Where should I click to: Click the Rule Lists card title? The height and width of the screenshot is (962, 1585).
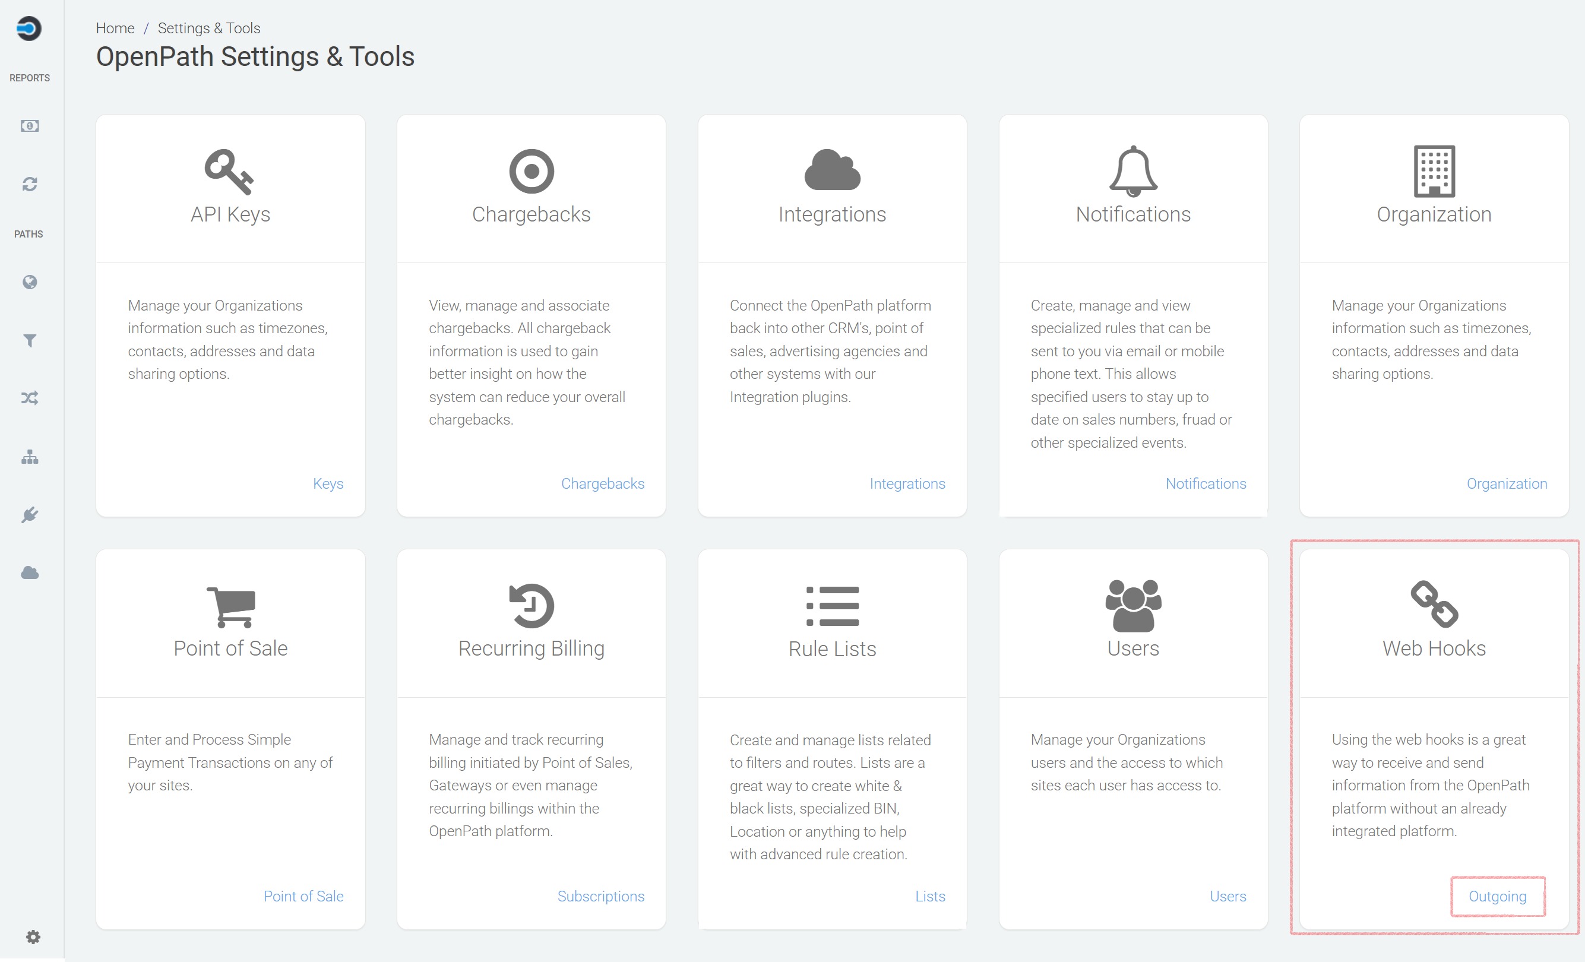click(x=833, y=649)
